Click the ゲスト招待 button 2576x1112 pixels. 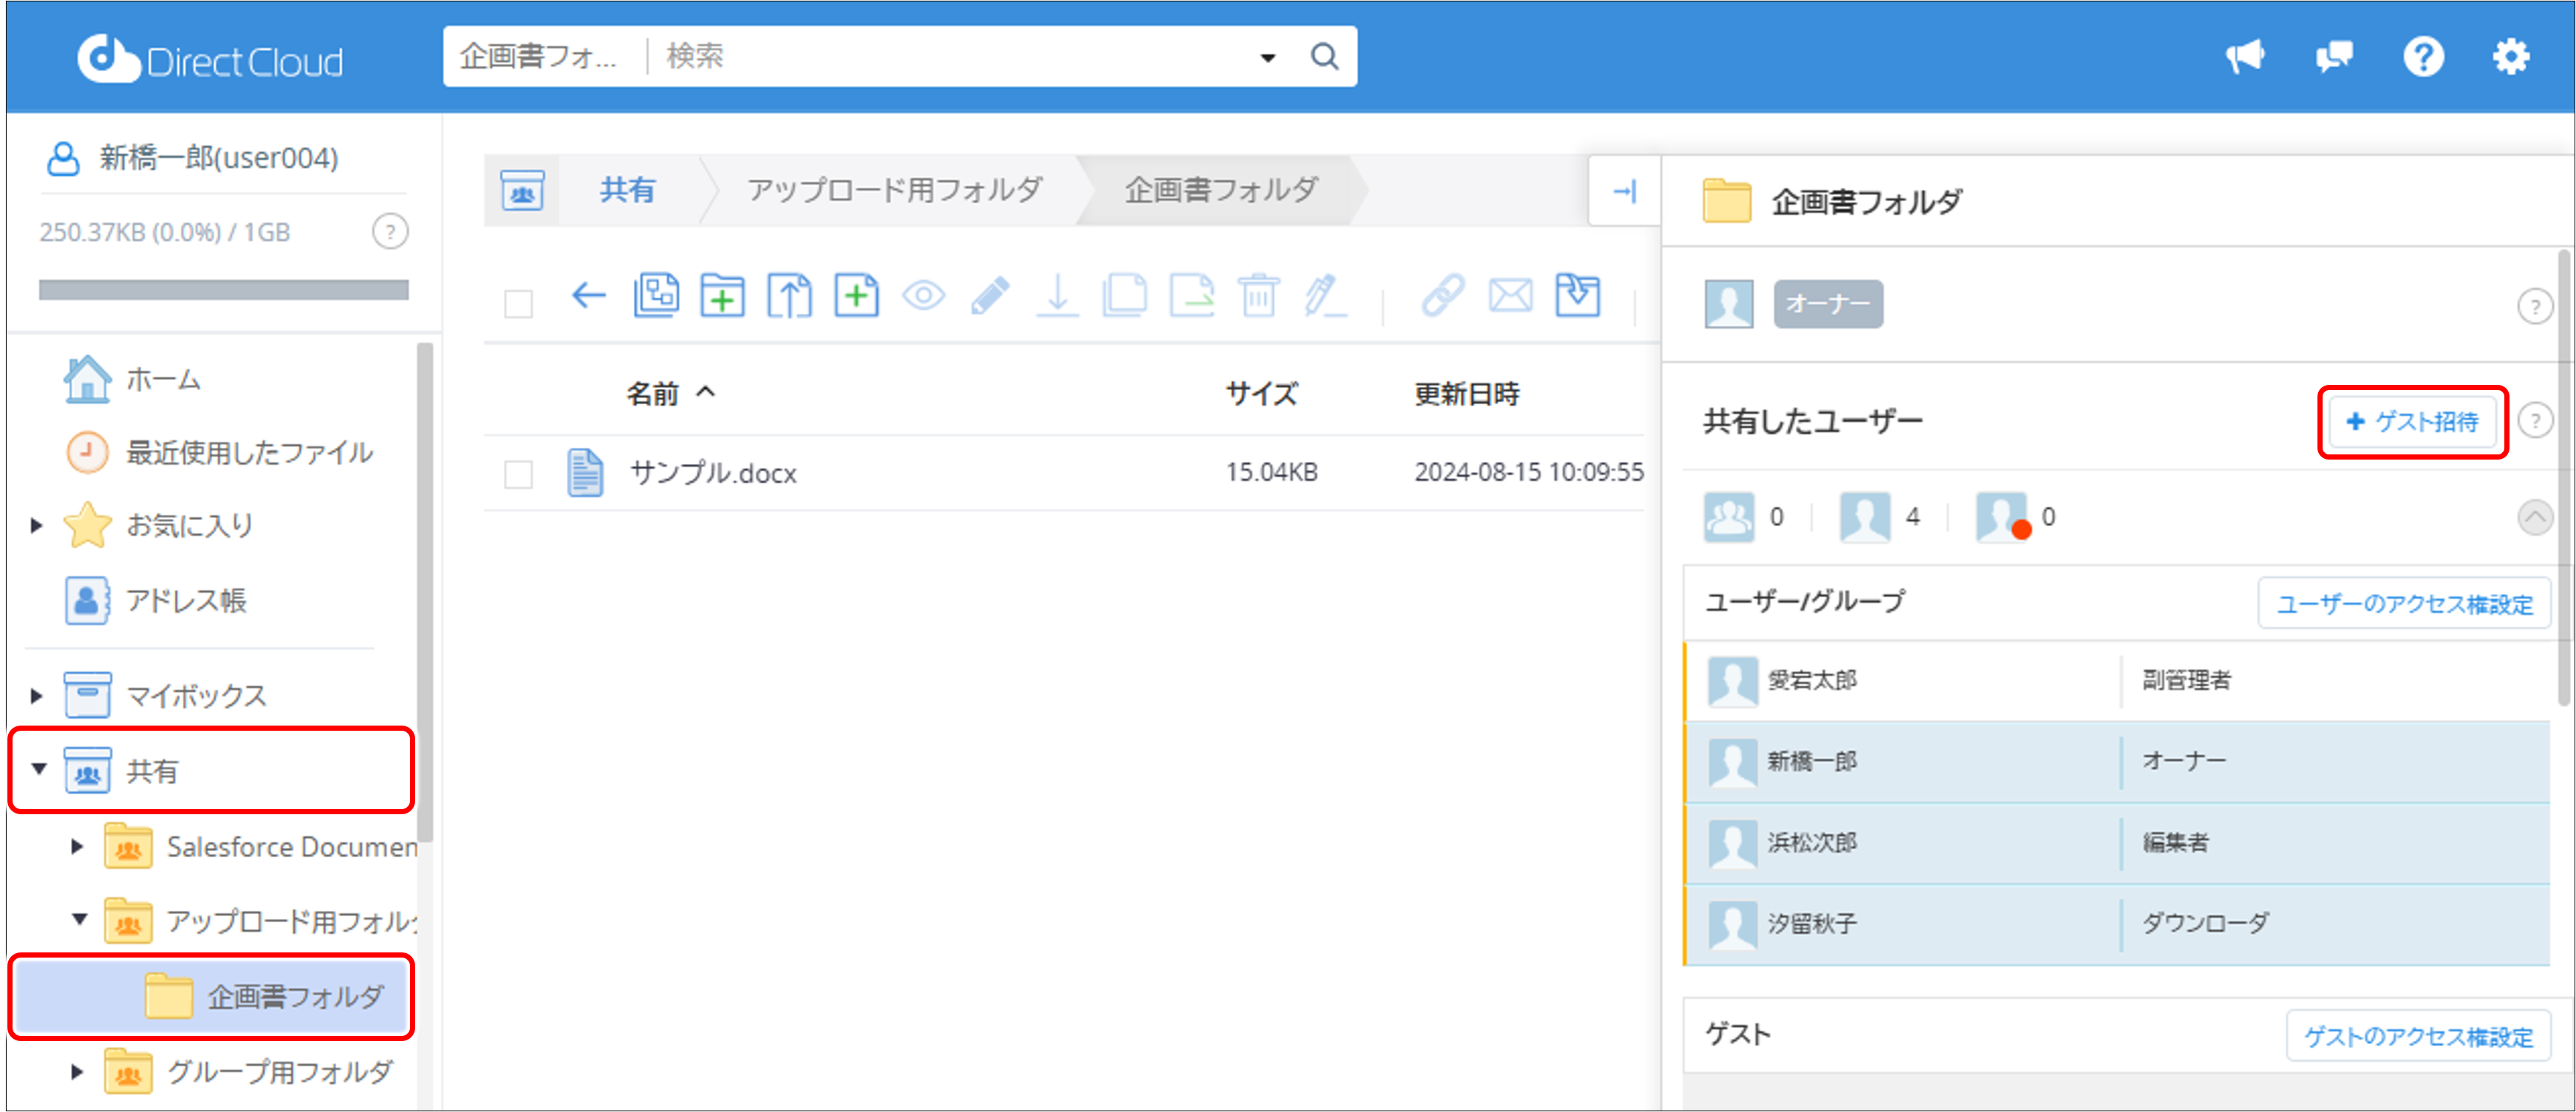(2412, 422)
